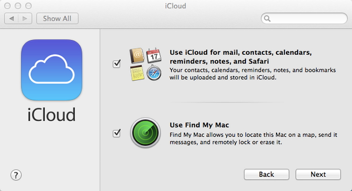Click the Next button
The height and width of the screenshot is (191, 352).
click(x=318, y=174)
